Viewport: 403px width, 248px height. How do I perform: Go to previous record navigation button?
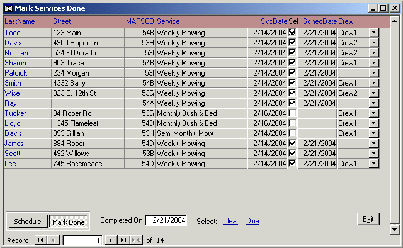[54, 240]
